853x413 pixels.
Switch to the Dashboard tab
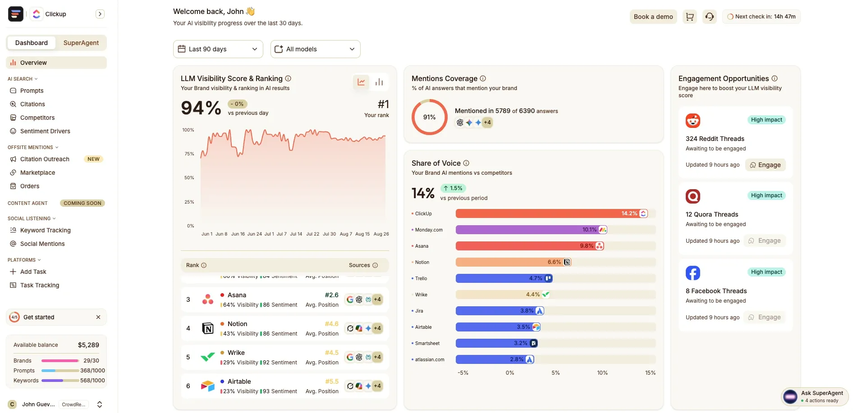tap(32, 43)
